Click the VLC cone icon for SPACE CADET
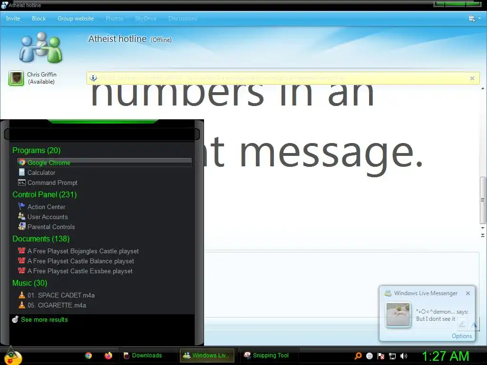The image size is (487, 365). point(22,295)
